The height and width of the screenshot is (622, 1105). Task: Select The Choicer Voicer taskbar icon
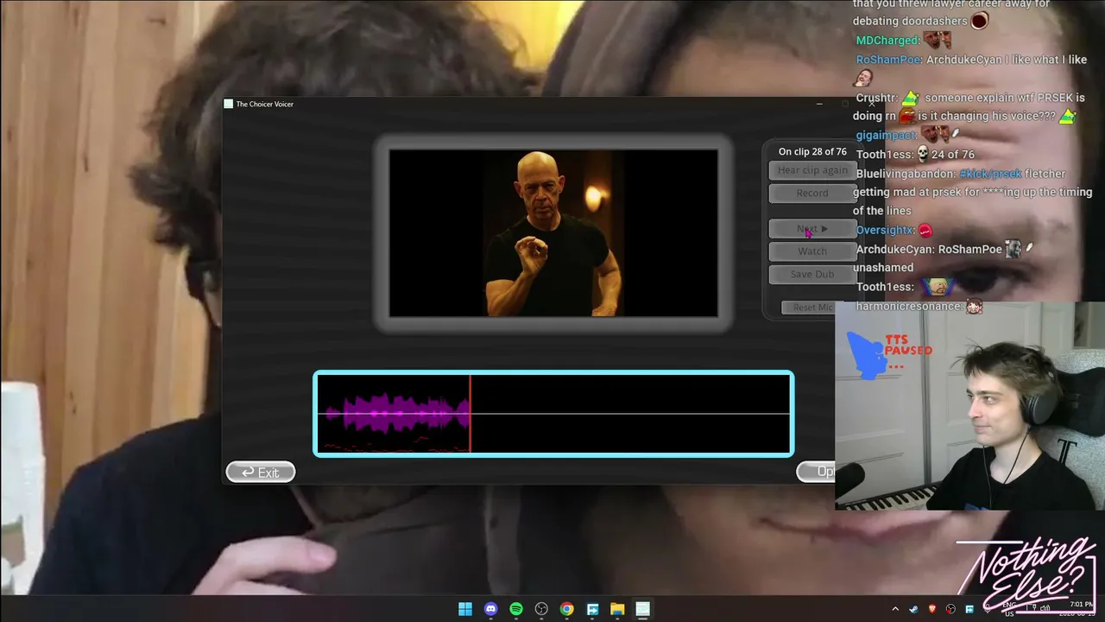[642, 609]
